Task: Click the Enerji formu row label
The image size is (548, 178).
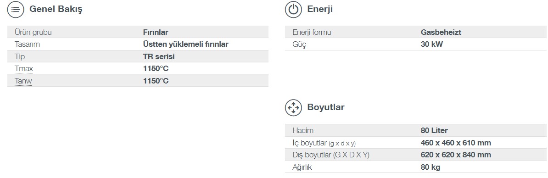Action: (312, 33)
